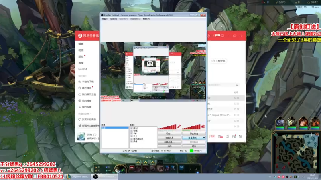
Task: Select the song row lasting 04:08
Action: [226, 98]
